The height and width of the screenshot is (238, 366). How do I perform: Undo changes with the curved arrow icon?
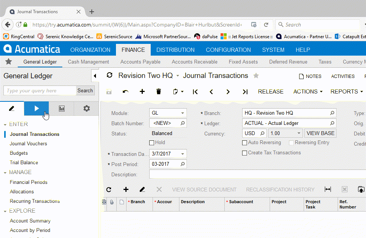[125, 92]
